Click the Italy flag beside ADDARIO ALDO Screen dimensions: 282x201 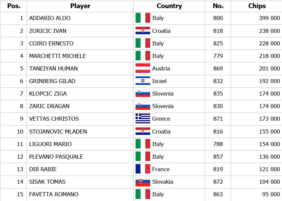pos(143,18)
